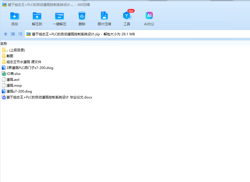
Task: Click the folder icon of 截图
Action: 4,56
